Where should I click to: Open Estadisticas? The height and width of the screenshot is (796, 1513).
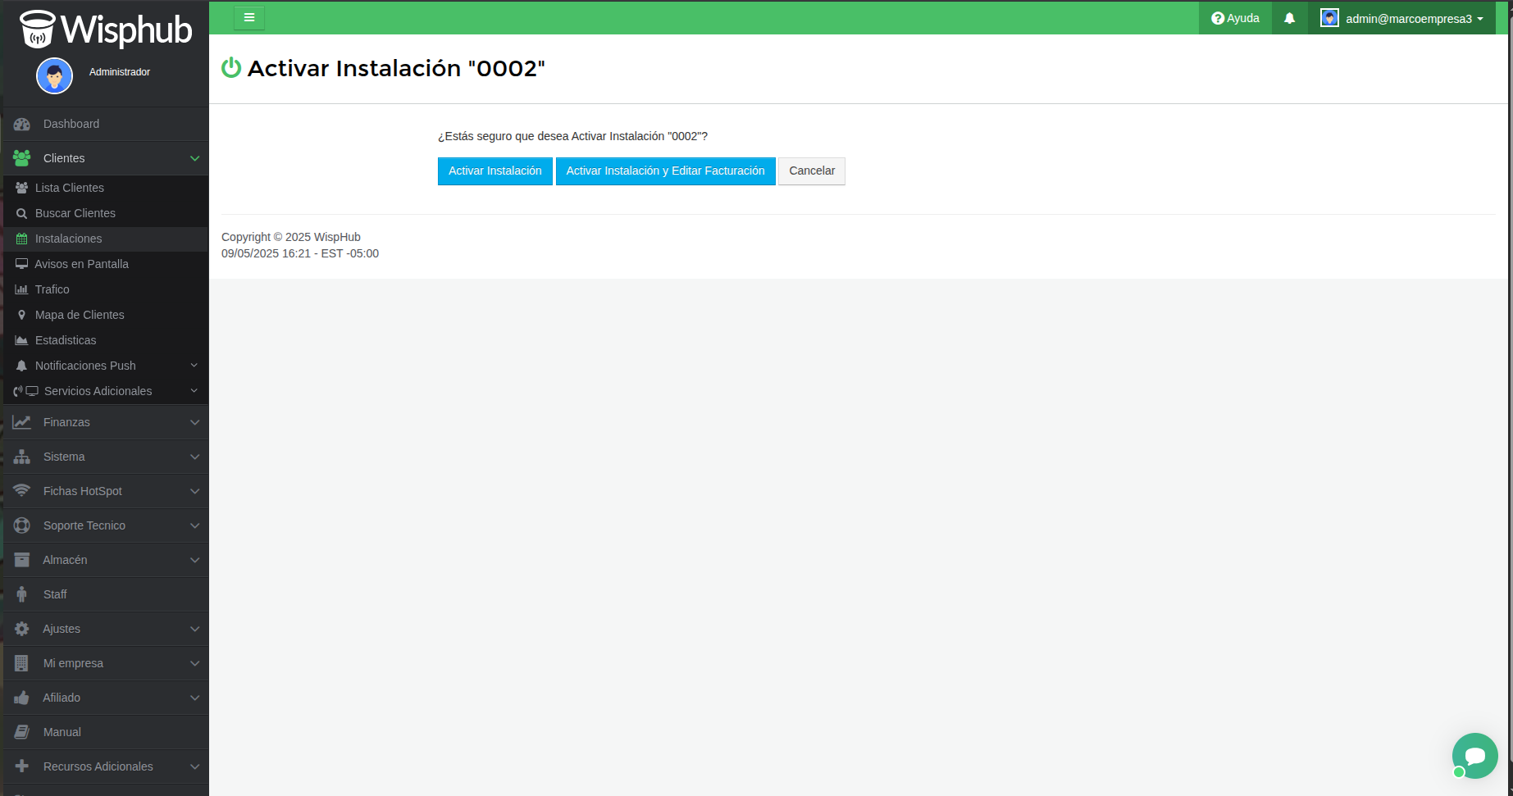coord(106,340)
